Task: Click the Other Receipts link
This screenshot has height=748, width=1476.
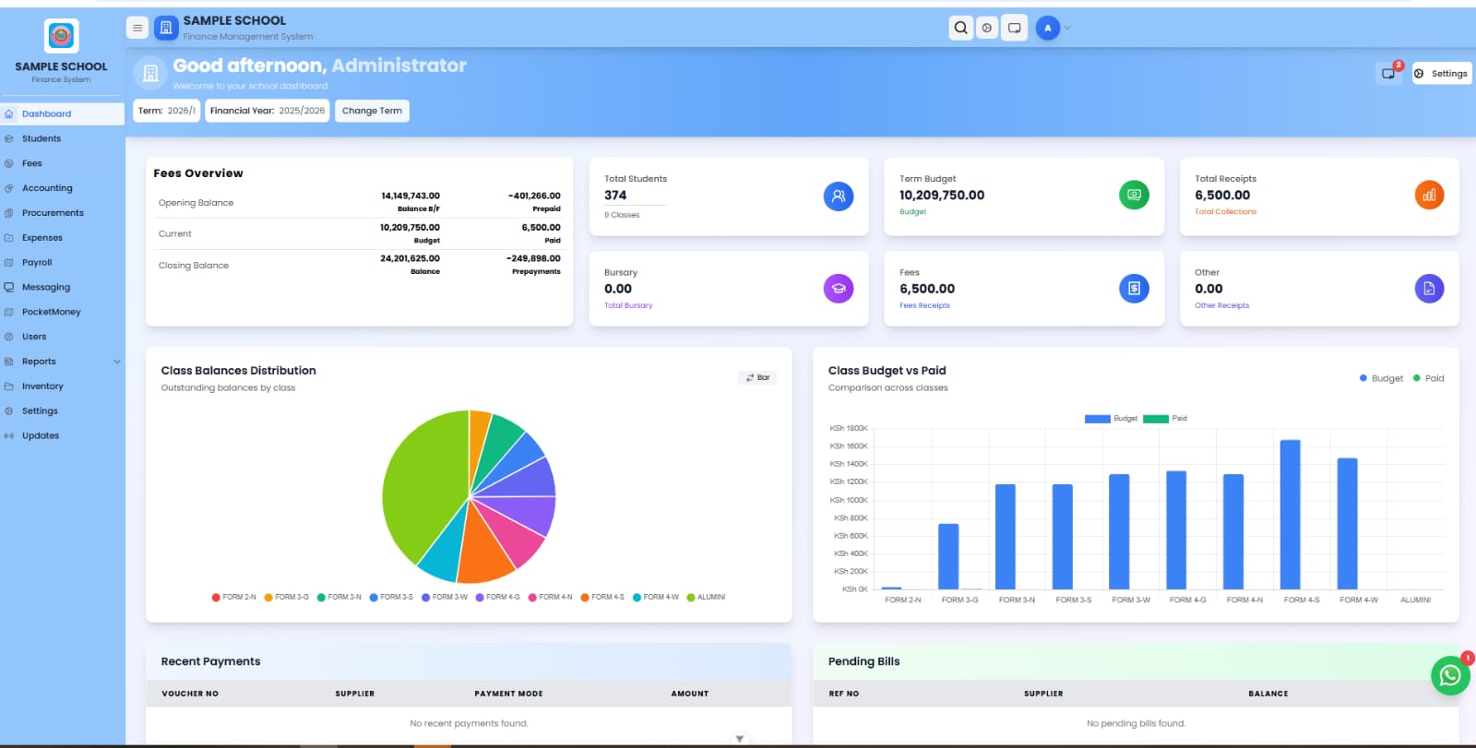Action: [x=1221, y=305]
